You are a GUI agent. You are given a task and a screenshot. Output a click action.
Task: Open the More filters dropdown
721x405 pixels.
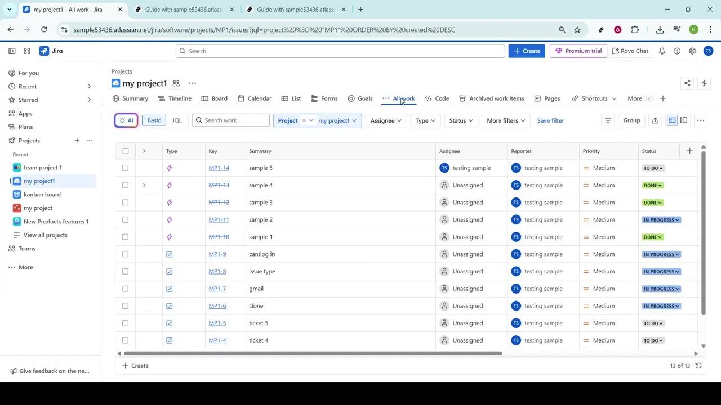(x=505, y=120)
